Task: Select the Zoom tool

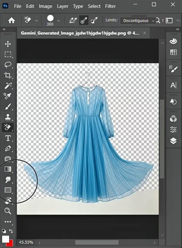Action: click(x=8, y=211)
